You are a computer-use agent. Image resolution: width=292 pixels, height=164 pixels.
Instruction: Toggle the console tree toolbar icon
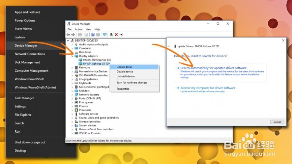[80, 35]
